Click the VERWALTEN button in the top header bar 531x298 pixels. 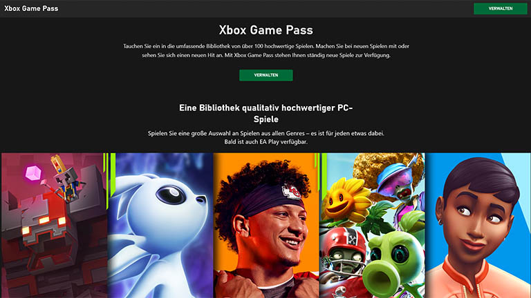tap(500, 8)
